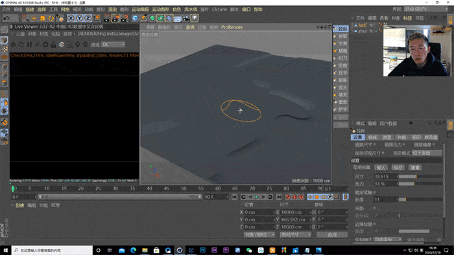Select the 铲平 (Scrape) sculpt brush
The height and width of the screenshot is (255, 454).
coord(340,109)
